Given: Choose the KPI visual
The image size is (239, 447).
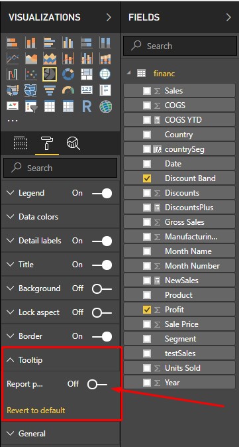Looking at the screenshot, I should 12,106.
